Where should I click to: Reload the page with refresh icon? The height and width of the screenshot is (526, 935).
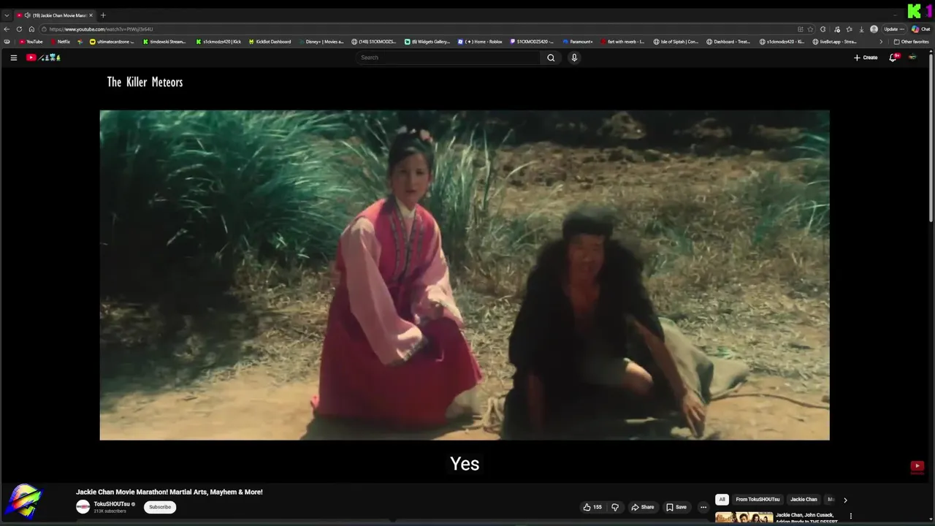19,29
